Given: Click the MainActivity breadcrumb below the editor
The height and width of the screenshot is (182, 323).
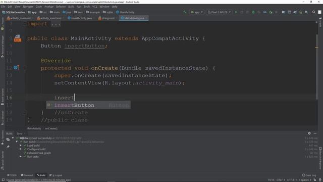Looking at the screenshot, I should pos(34,128).
